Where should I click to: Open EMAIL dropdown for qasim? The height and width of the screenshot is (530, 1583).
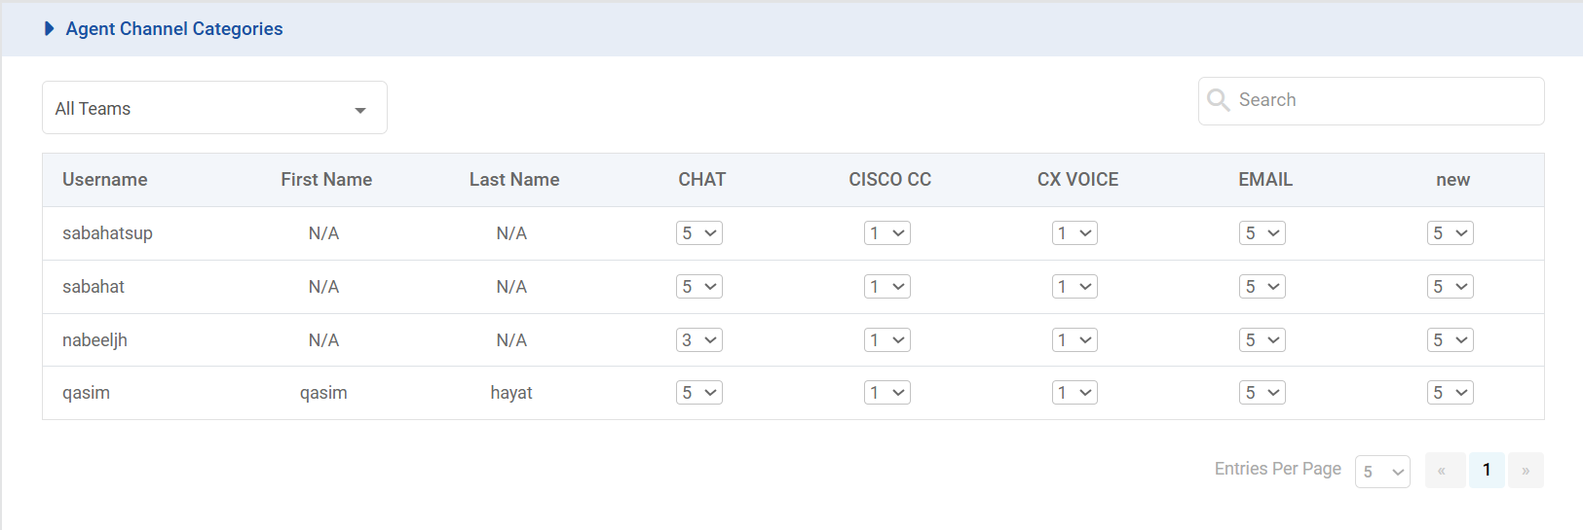click(1263, 393)
